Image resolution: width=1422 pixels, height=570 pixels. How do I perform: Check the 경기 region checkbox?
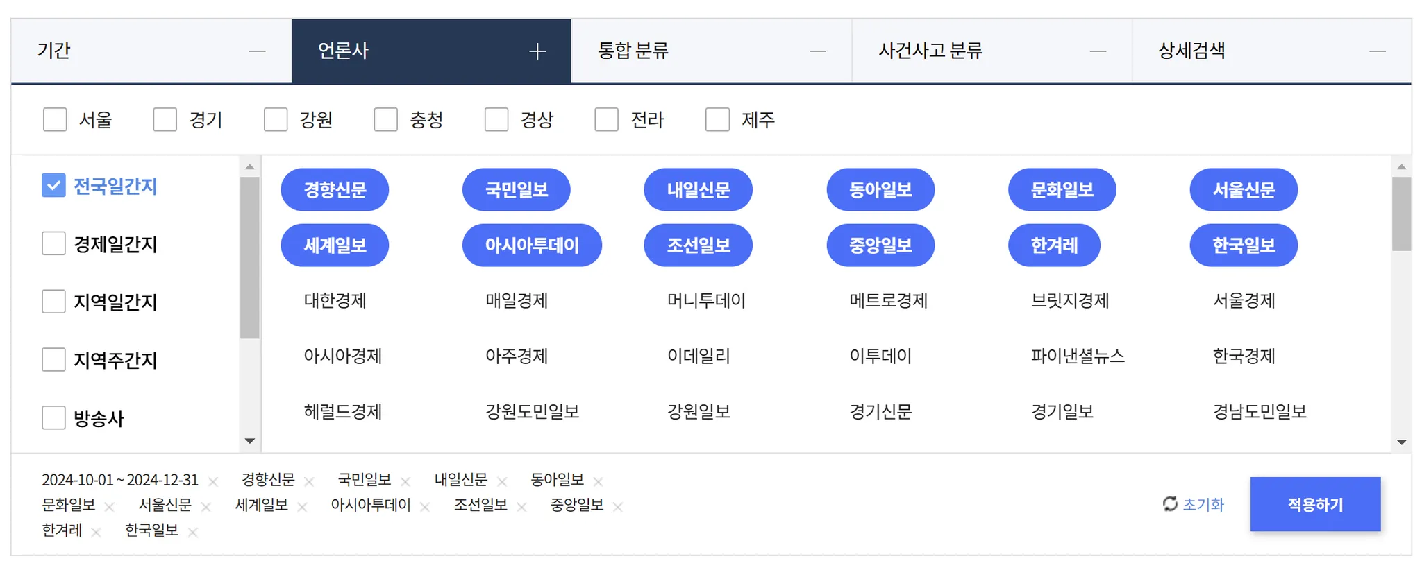(x=165, y=119)
